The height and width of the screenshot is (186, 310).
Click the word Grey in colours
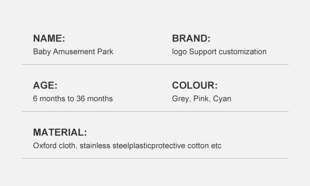[180, 99]
